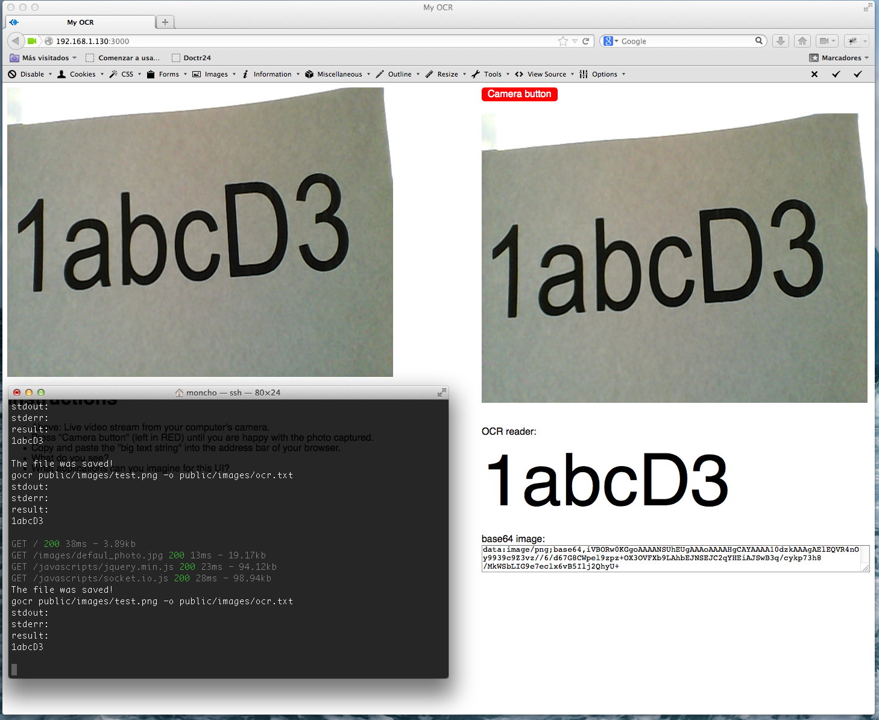Image resolution: width=879 pixels, height=720 pixels.
Task: Click 'GET /javascripts/socket.io.js' line in terminal
Action: tap(141, 578)
